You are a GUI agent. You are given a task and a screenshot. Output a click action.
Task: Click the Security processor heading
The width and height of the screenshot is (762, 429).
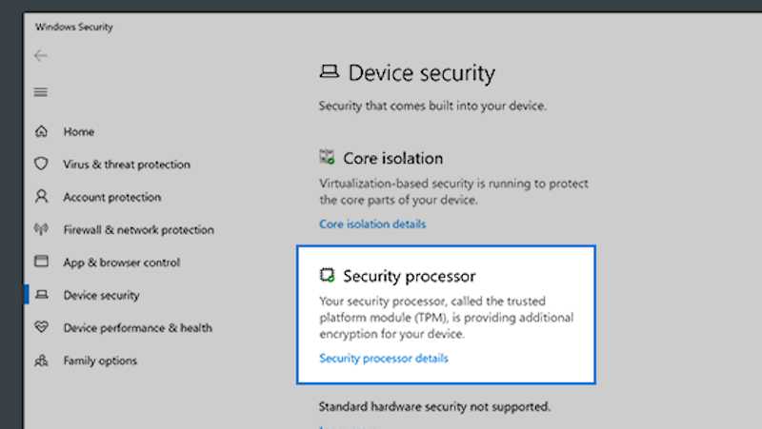click(x=409, y=277)
